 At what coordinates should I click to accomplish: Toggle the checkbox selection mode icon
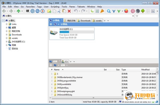(x=97, y=11)
